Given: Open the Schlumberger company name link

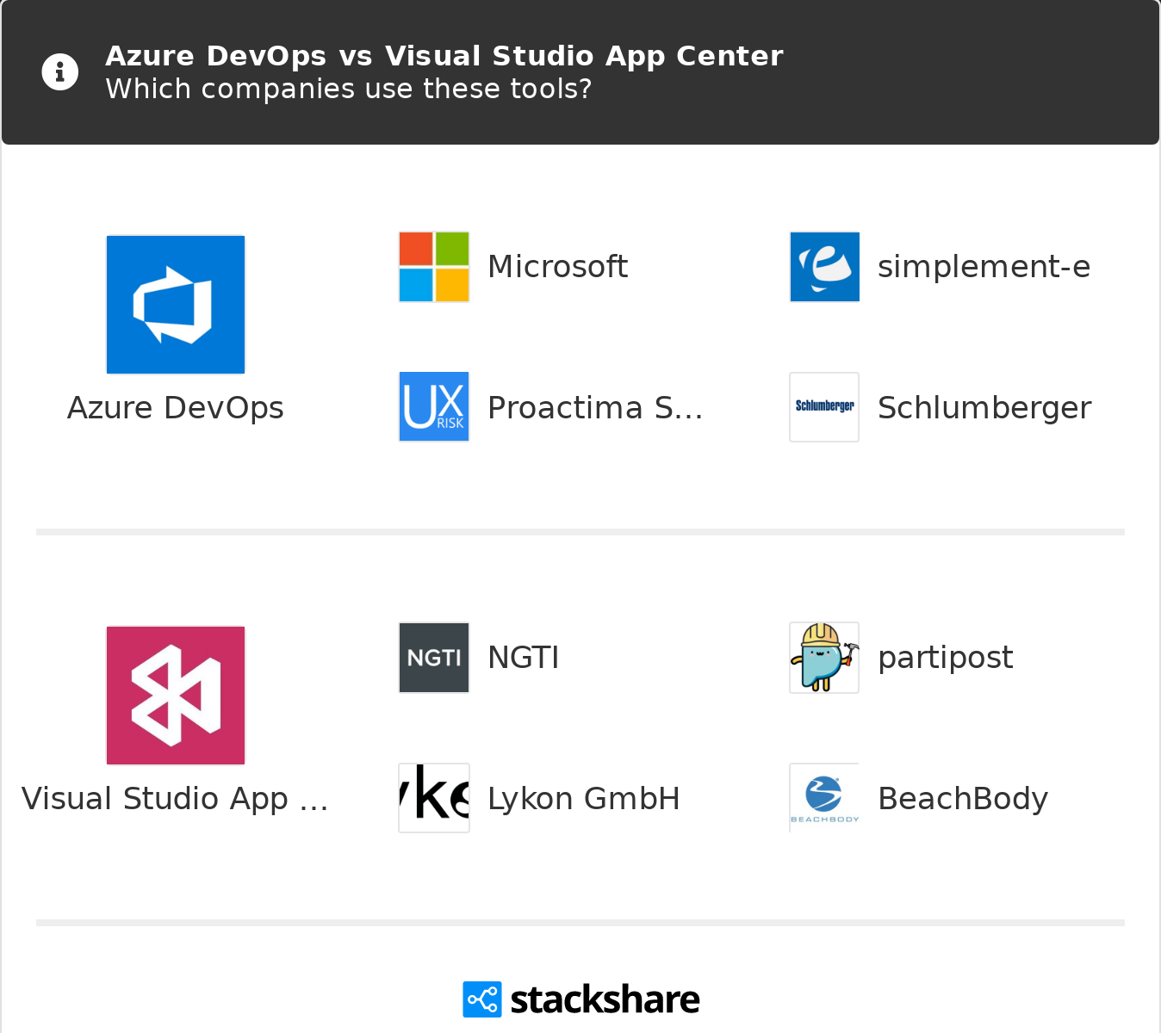Looking at the screenshot, I should click(984, 408).
